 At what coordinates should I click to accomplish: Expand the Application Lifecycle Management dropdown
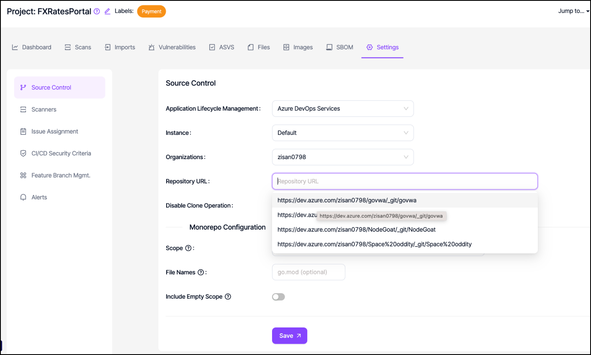point(342,109)
